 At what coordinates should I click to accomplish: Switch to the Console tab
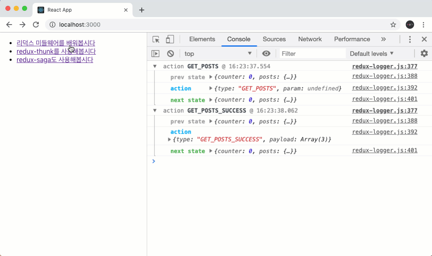239,40
